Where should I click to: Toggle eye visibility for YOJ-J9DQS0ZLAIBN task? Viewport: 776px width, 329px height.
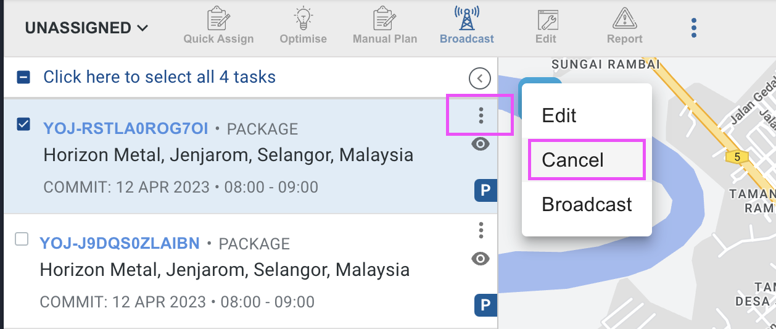click(481, 259)
